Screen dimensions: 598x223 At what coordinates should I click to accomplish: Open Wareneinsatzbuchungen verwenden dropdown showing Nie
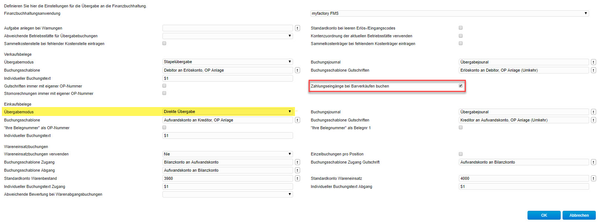tap(228, 154)
